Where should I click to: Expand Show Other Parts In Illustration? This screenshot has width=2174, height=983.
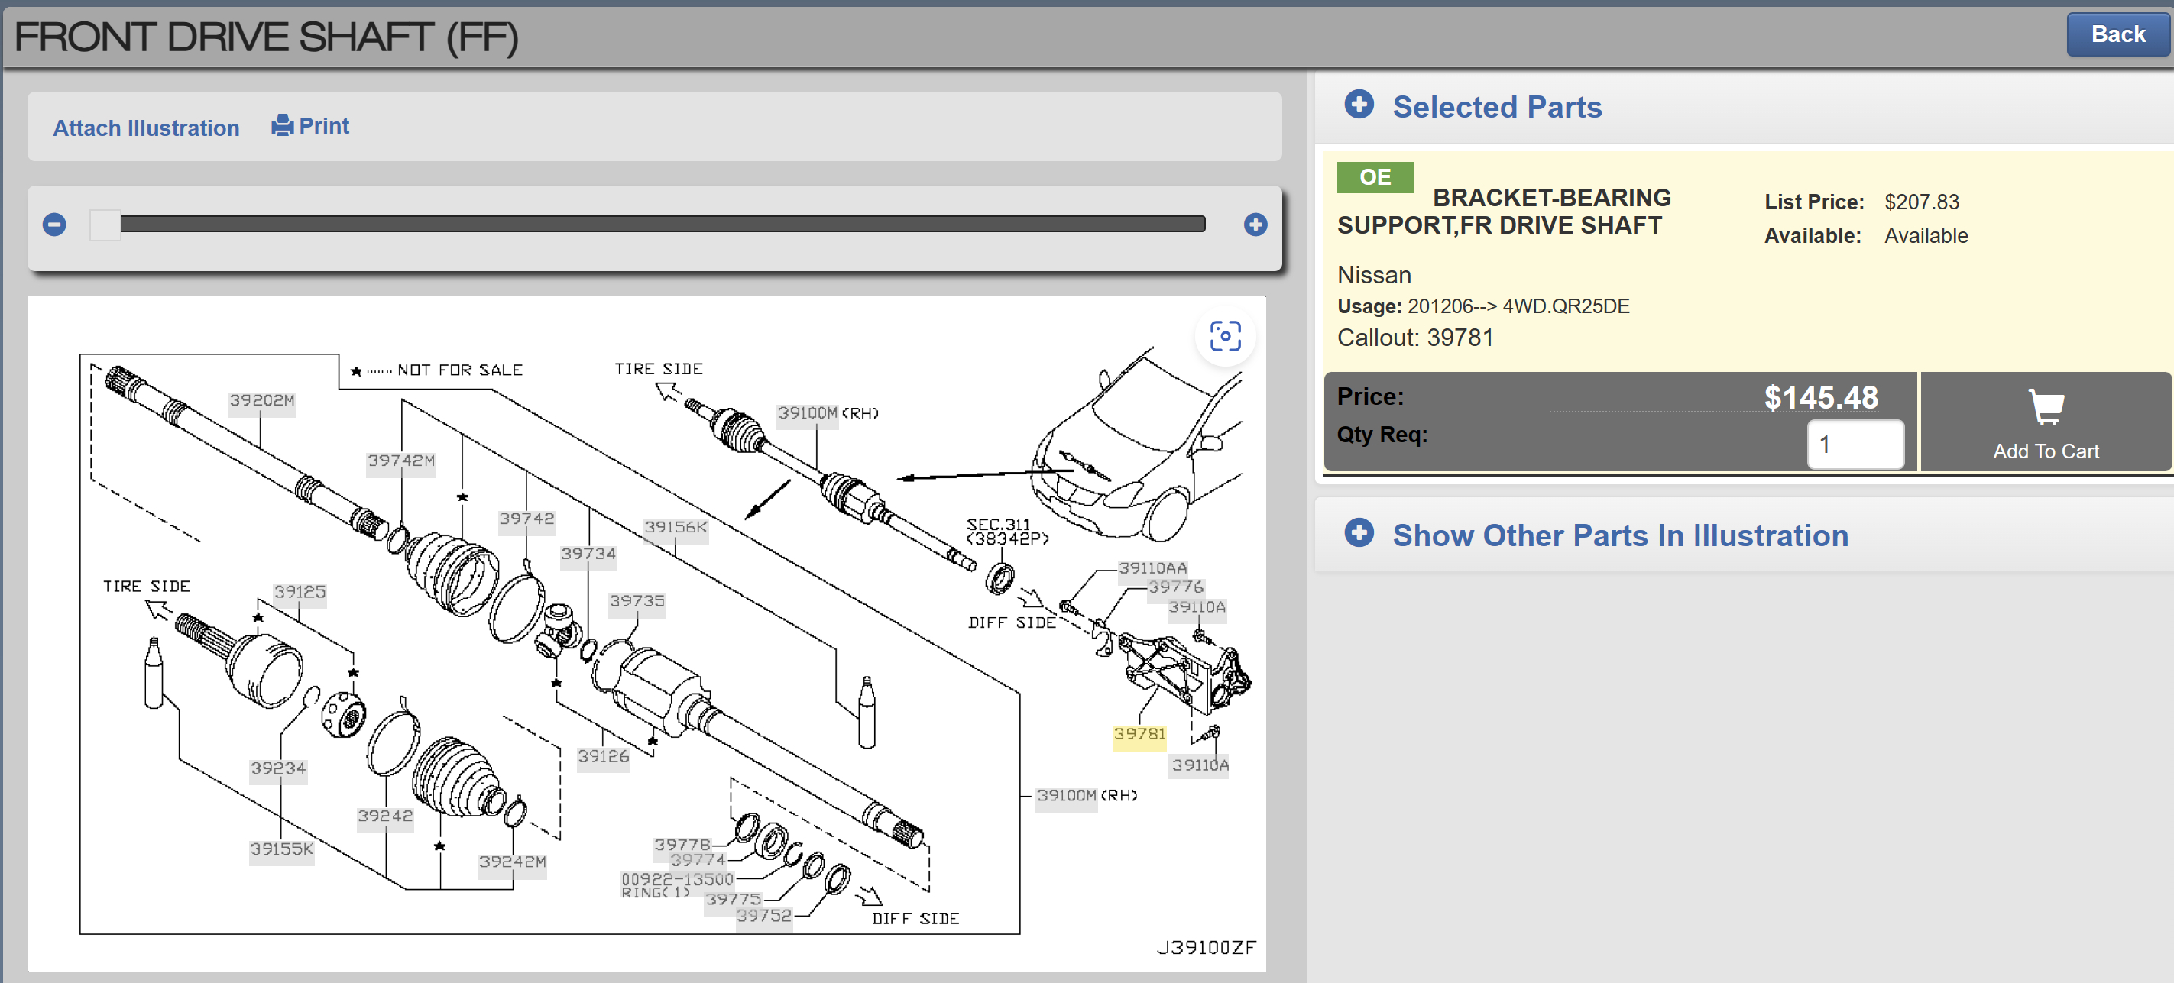point(1619,535)
